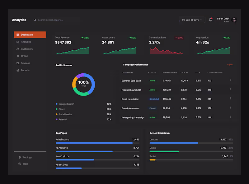Viewport: 249px width, 184px height.
Task: Click the Active status of Retargeting Campaign
Action: (152, 117)
